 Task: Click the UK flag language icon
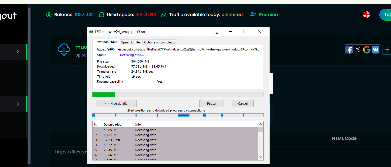point(367,15)
